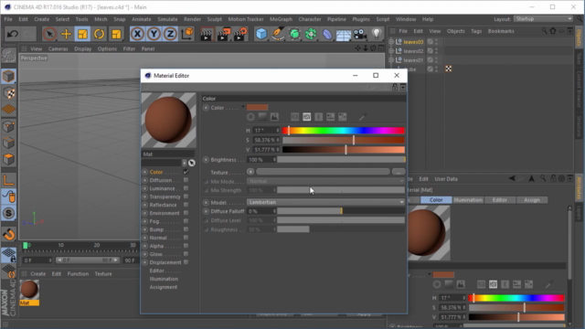This screenshot has width=585, height=329.
Task: Open color wheel mode in Material Editor
Action: [x=250, y=117]
